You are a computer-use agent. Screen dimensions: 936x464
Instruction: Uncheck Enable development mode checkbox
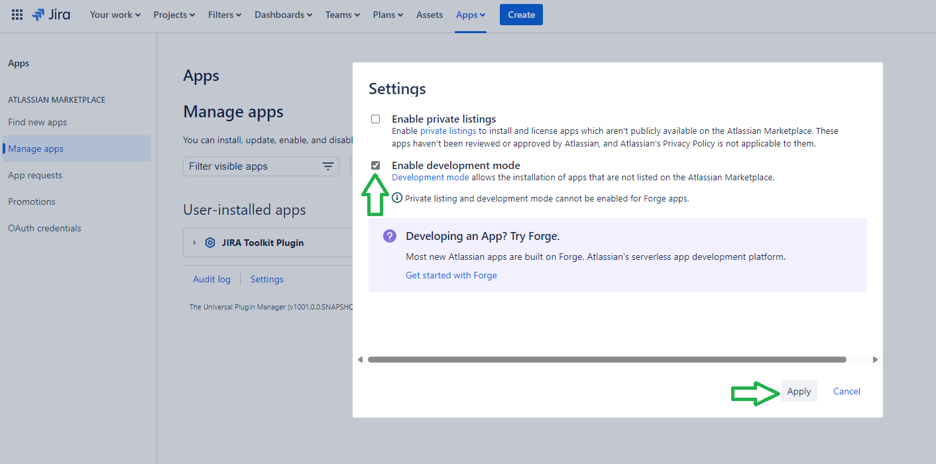[x=376, y=165]
